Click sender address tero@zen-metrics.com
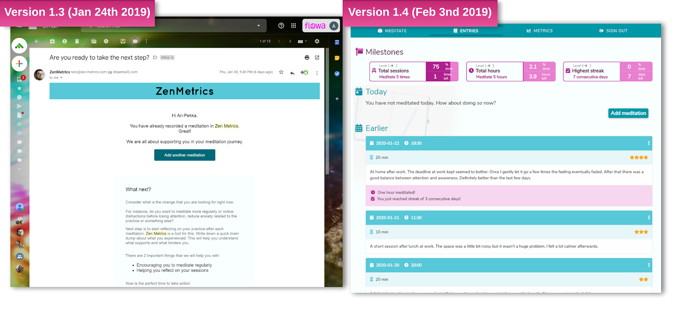 pyautogui.click(x=89, y=72)
